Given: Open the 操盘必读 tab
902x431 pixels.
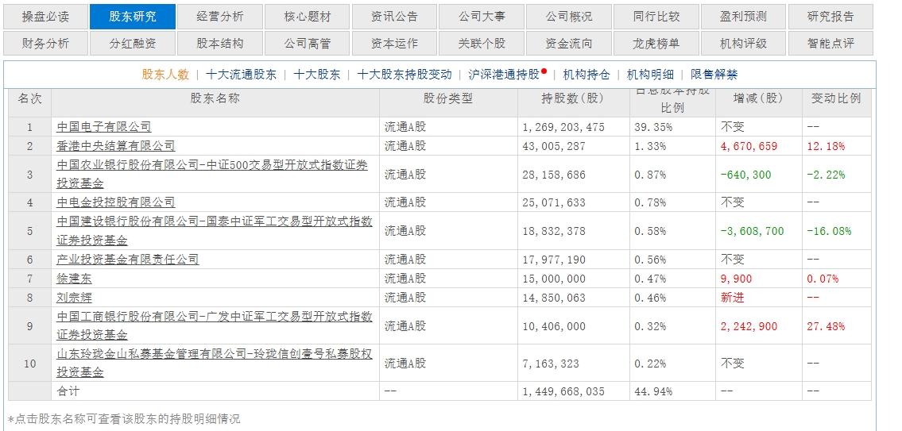Looking at the screenshot, I should (45, 17).
